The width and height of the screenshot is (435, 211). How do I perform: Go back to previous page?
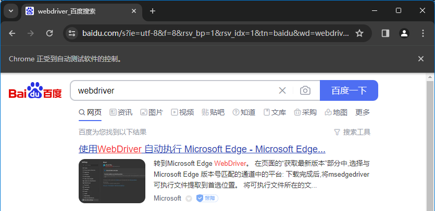pyautogui.click(x=12, y=33)
